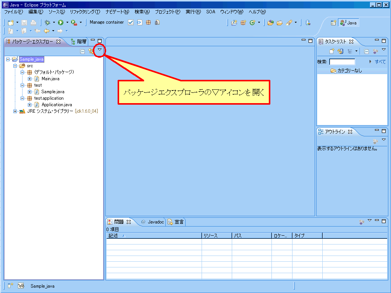This screenshot has width=391, height=293.
Task: Click the External Tools run icon
Action: (x=74, y=23)
